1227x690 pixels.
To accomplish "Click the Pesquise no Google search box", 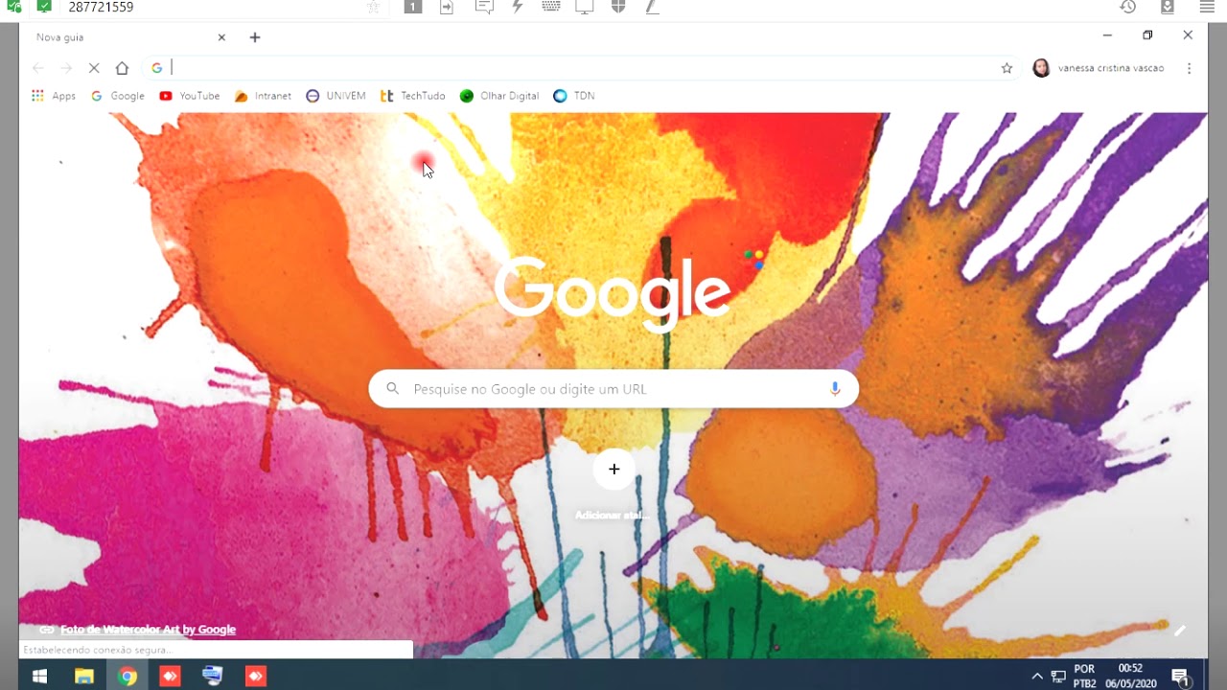I will click(613, 389).
